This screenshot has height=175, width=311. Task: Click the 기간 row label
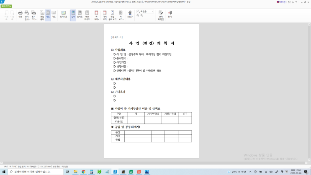[x=118, y=136]
